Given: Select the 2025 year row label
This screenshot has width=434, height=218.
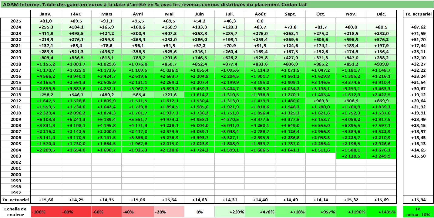Looking at the screenshot, I should click(15, 21).
